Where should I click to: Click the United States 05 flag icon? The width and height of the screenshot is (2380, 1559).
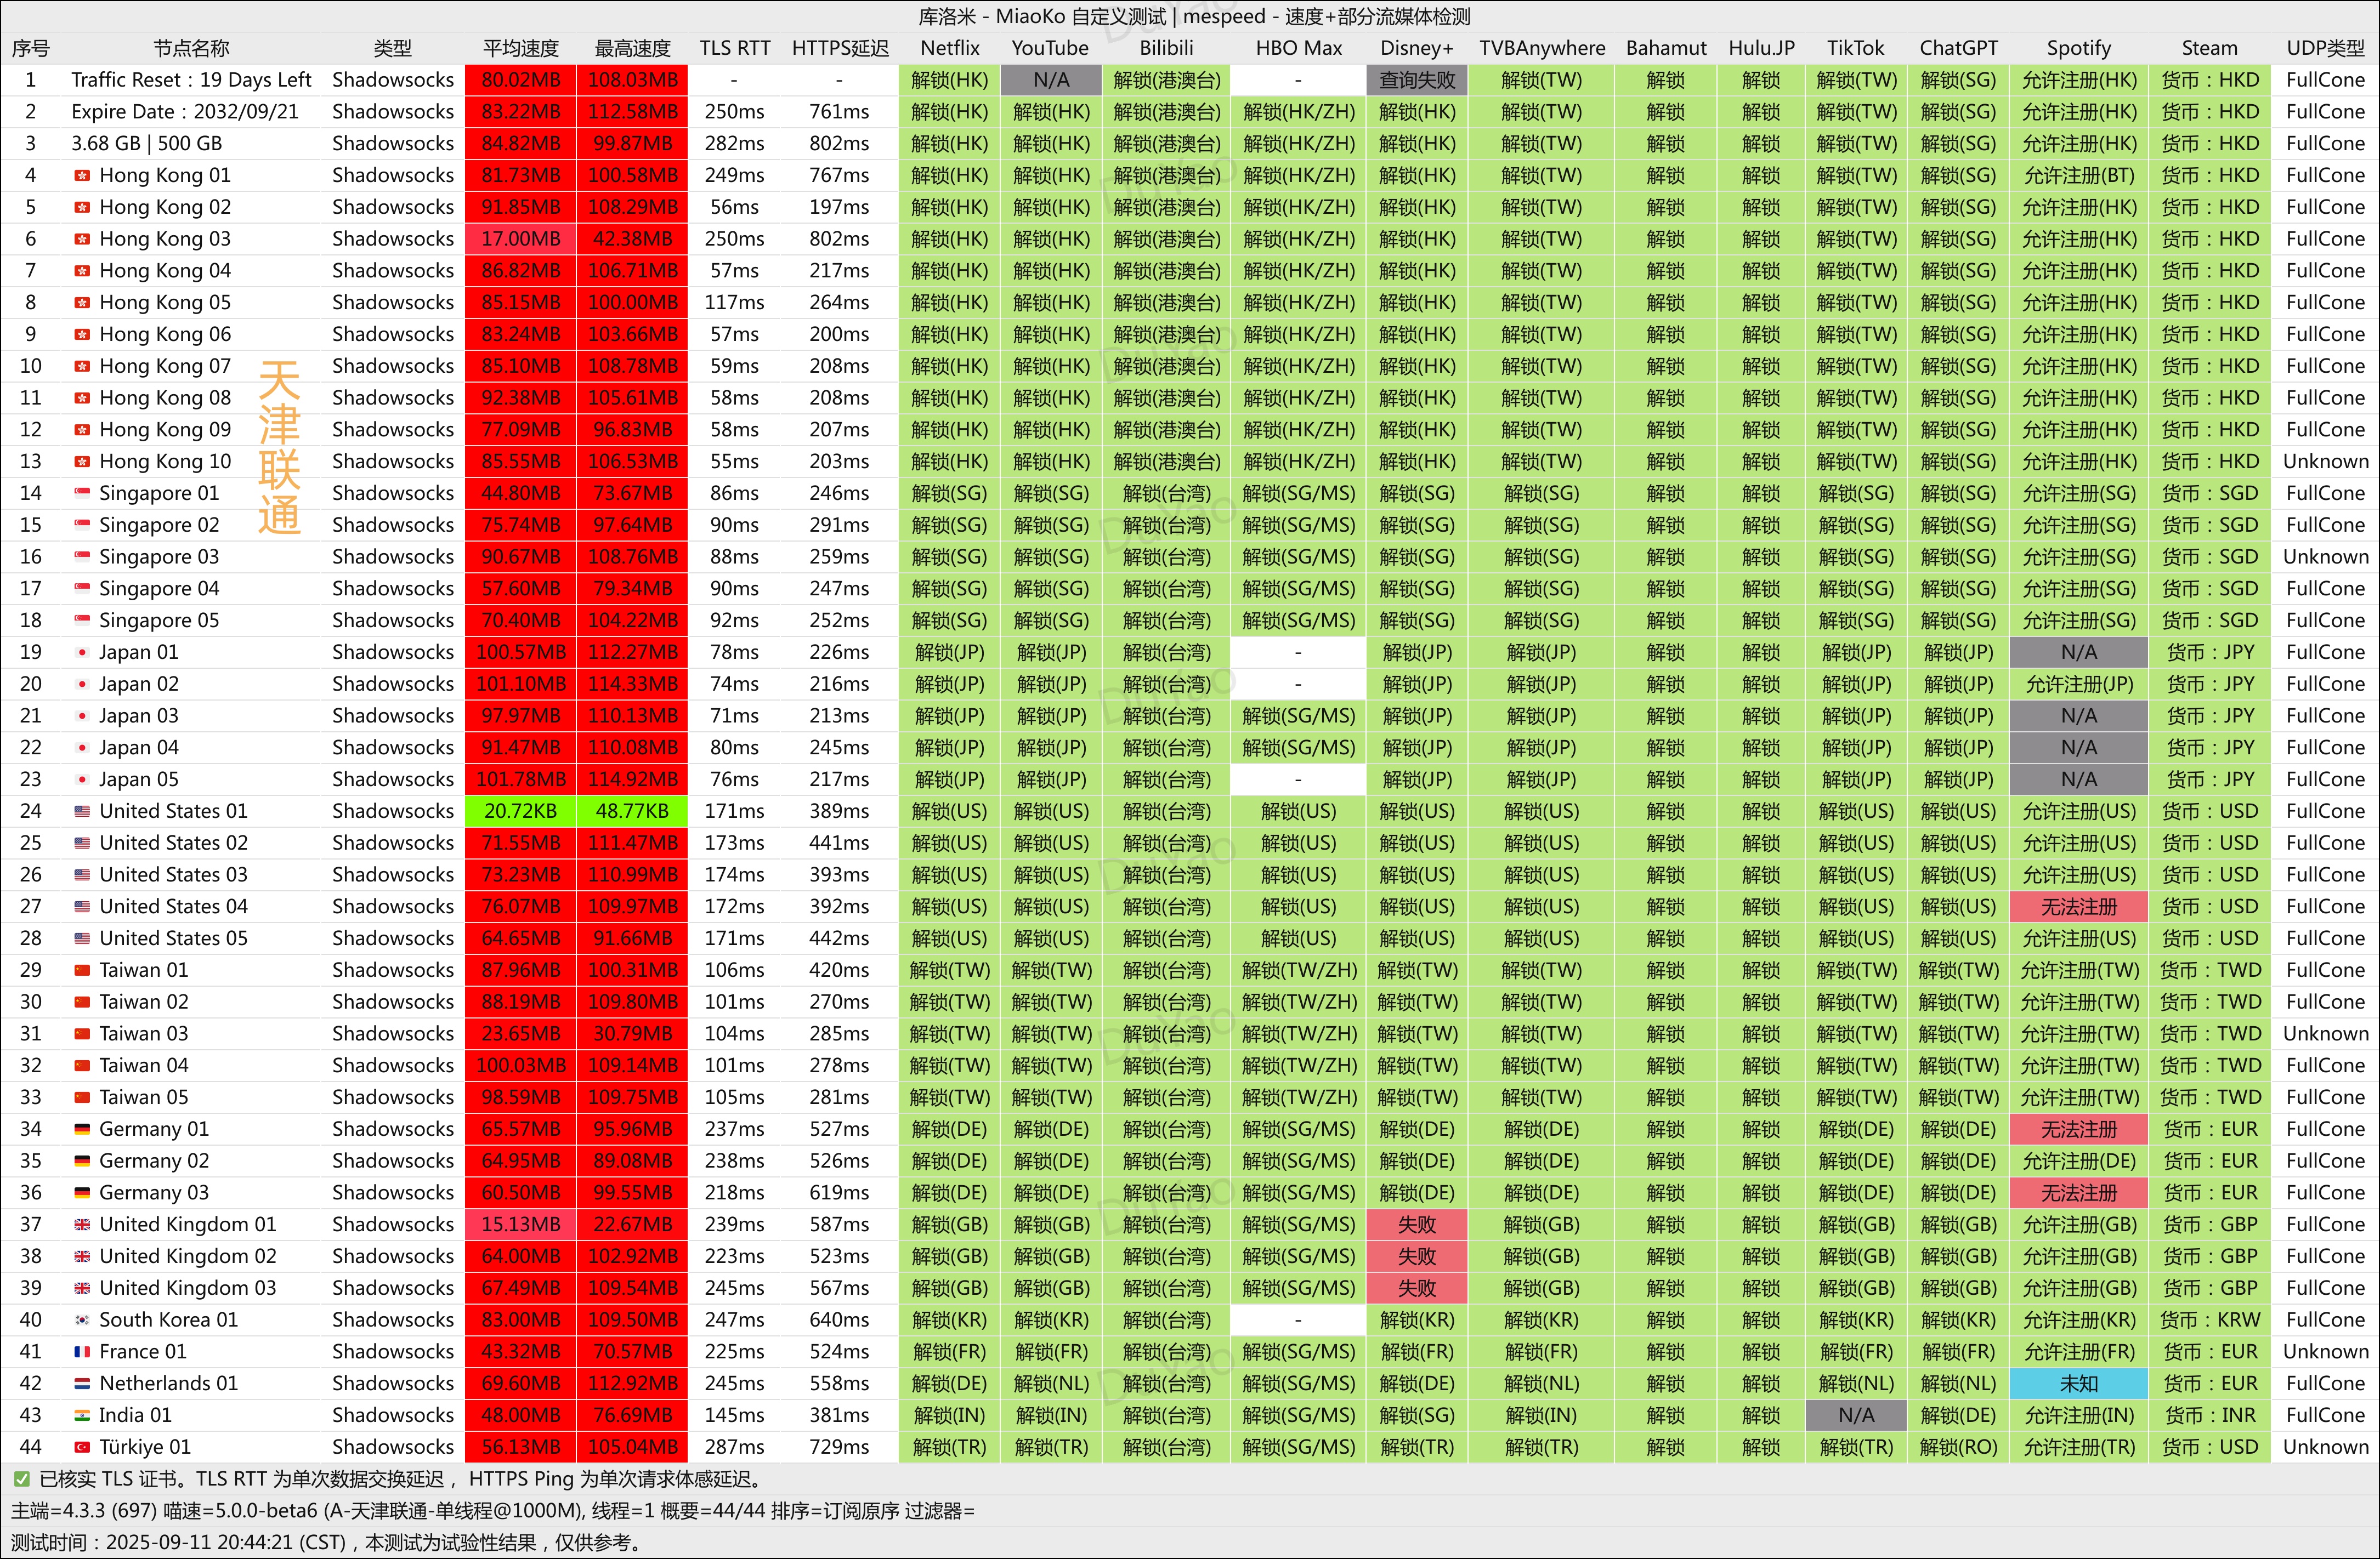click(x=82, y=938)
